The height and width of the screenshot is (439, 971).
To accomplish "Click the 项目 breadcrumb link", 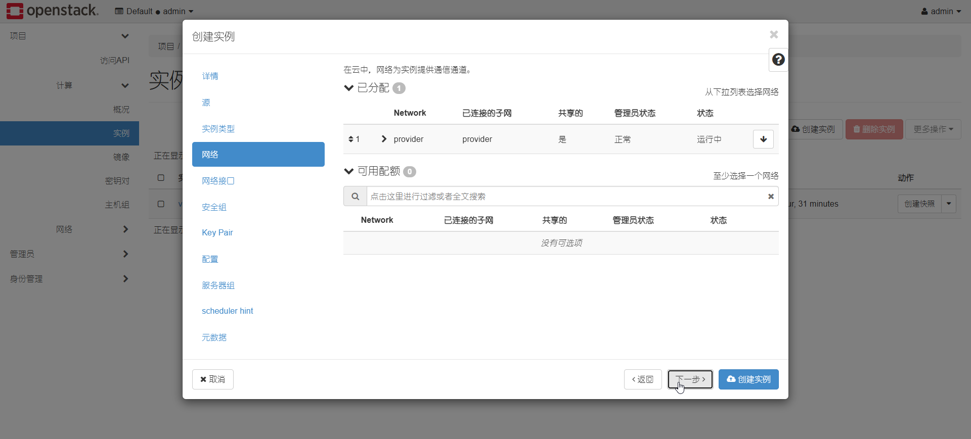I will [x=166, y=46].
